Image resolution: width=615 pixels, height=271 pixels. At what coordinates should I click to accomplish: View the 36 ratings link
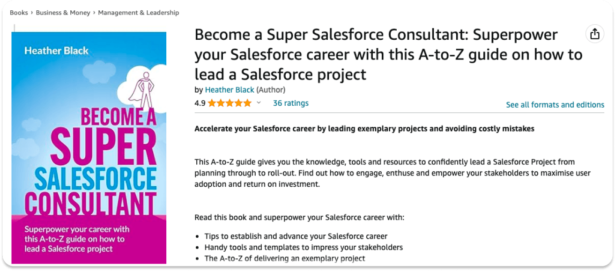tap(291, 103)
